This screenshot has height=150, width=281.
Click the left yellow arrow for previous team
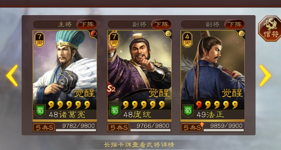[12, 75]
